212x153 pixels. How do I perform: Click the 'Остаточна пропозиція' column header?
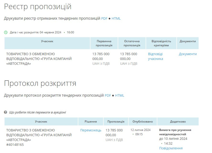132,43
